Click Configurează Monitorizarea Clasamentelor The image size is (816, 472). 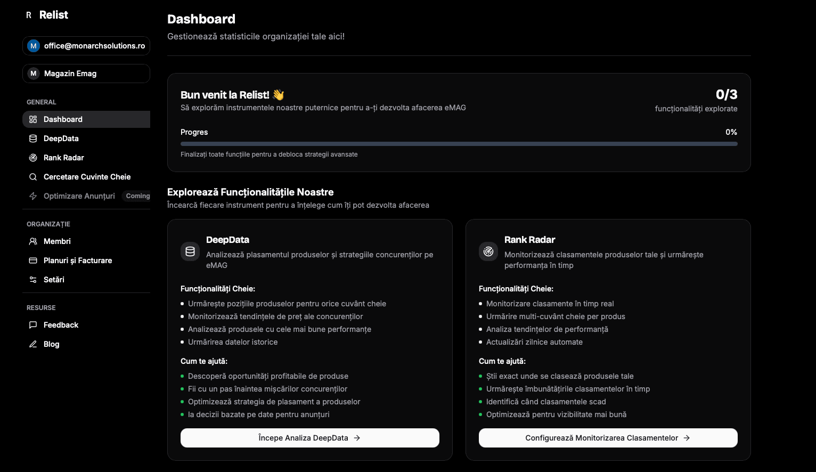click(x=608, y=438)
